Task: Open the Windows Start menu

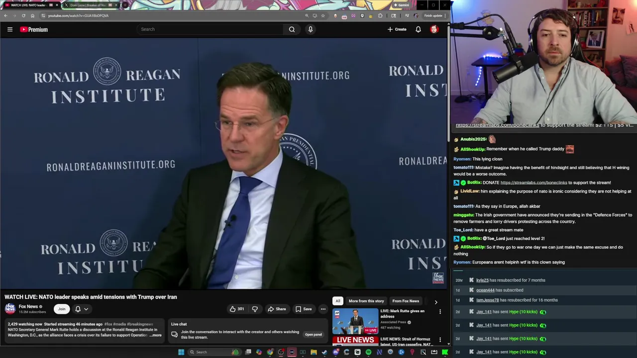Action: [181, 352]
